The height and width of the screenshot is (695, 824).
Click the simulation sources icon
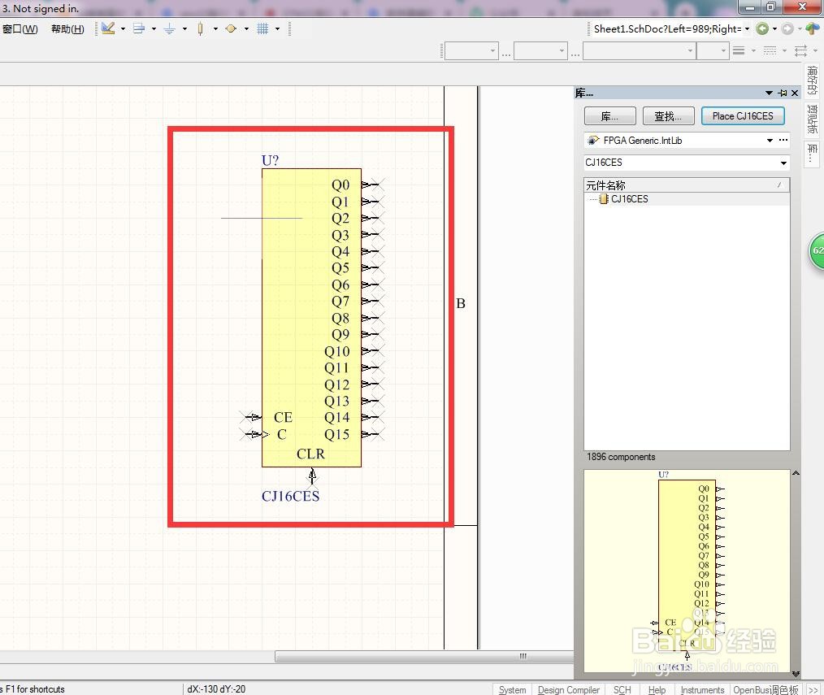pyautogui.click(x=231, y=28)
